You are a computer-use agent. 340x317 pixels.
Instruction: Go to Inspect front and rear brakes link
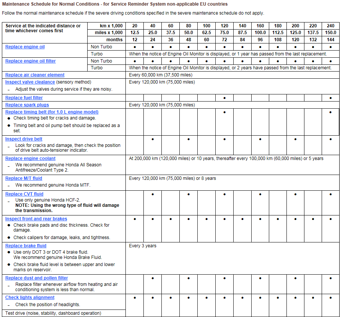[x=36, y=219]
